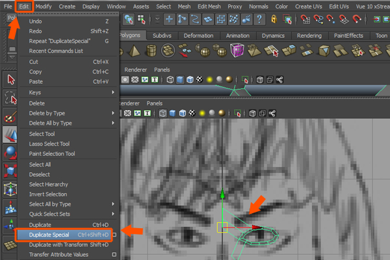Toggle textured checker display in upper panel
Screen dimensions: 390x260
click(200, 80)
